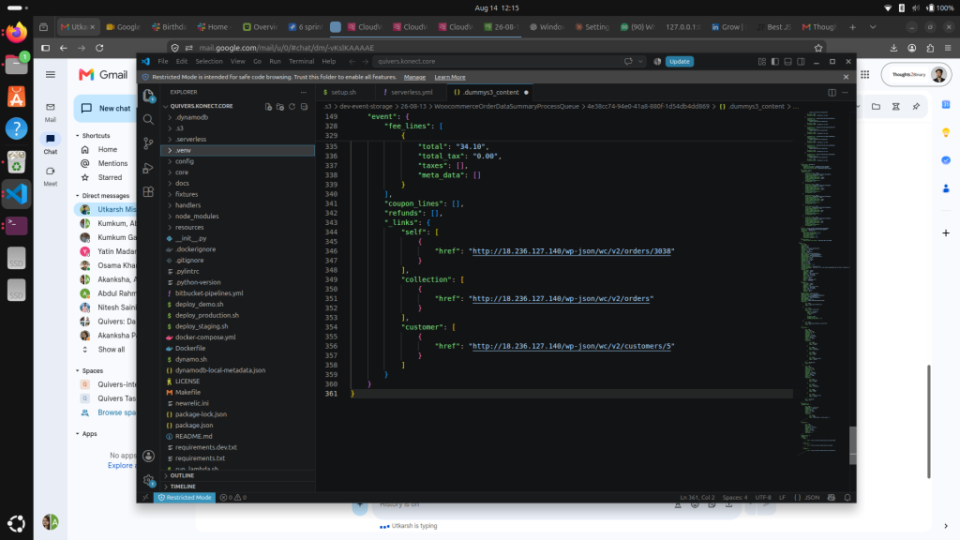Open the Selection menu
960x540 pixels.
tap(209, 62)
